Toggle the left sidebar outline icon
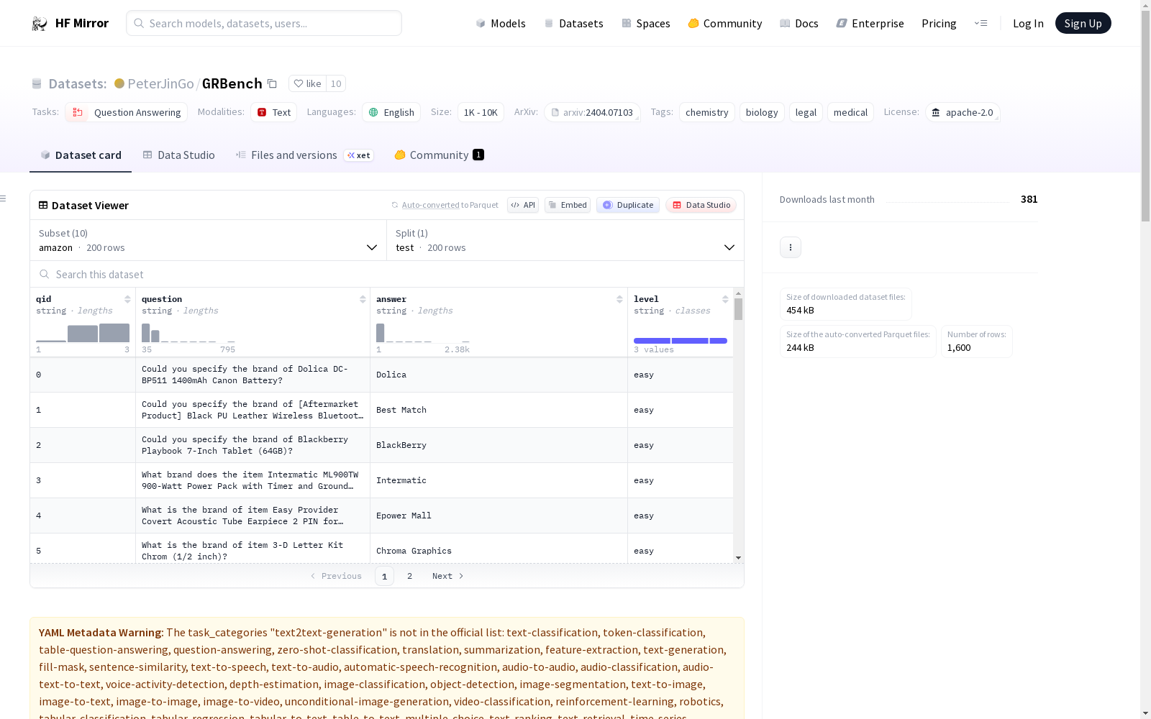The width and height of the screenshot is (1151, 719). [4, 198]
